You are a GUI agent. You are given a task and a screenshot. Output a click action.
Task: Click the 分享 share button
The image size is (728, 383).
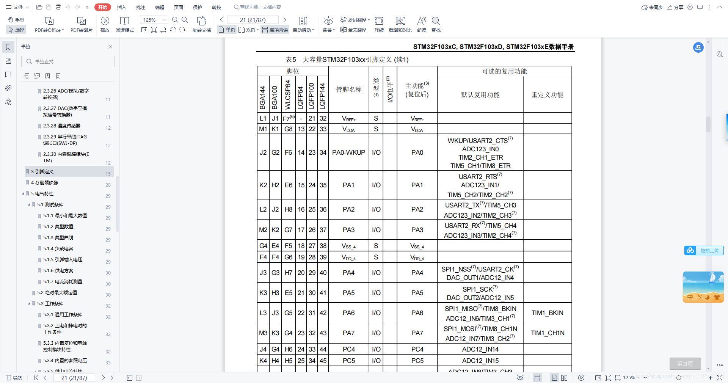pyautogui.click(x=675, y=7)
